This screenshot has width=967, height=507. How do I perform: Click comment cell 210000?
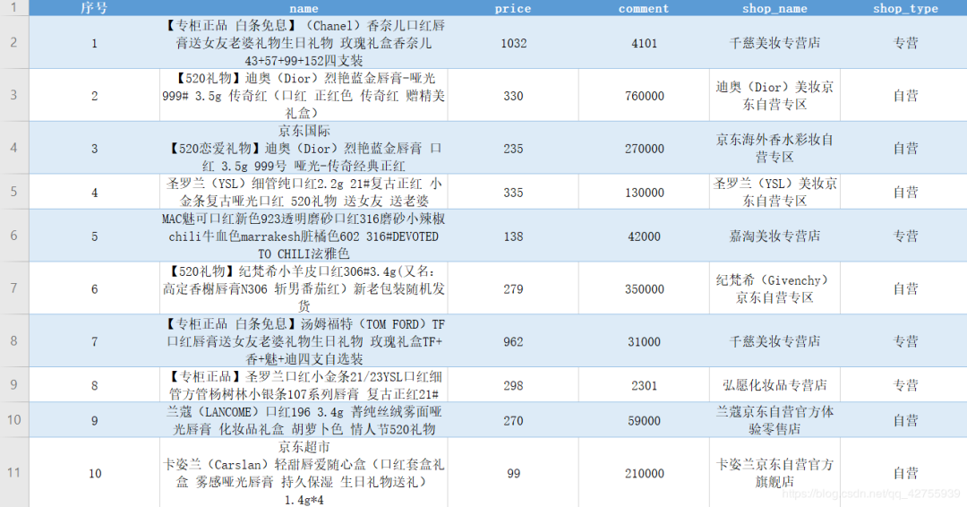(x=644, y=472)
